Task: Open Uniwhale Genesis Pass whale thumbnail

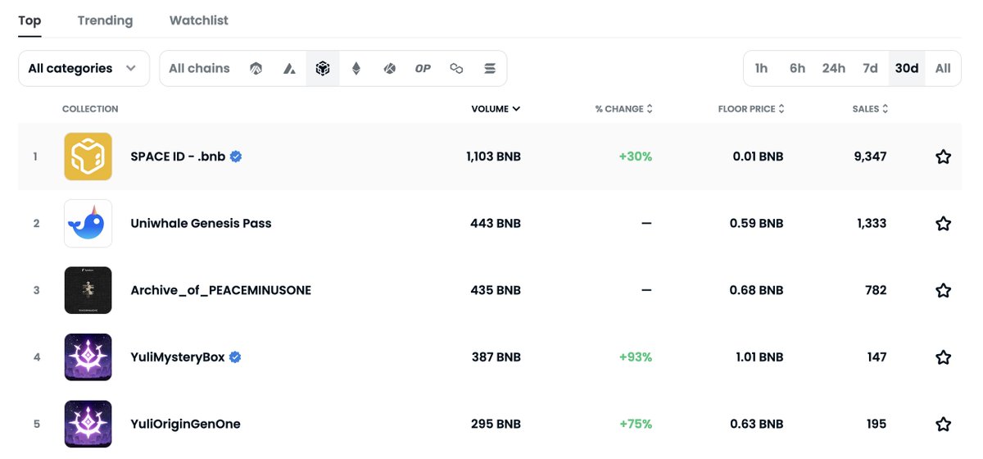Action: pos(88,223)
